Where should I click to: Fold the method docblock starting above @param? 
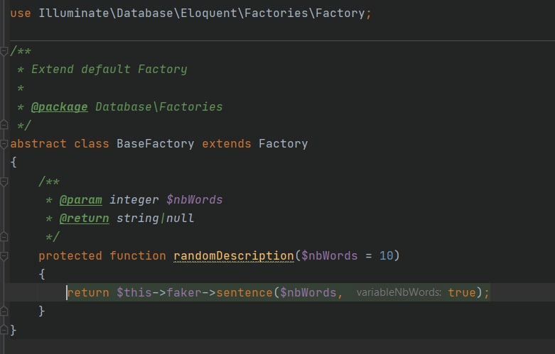click(4, 182)
